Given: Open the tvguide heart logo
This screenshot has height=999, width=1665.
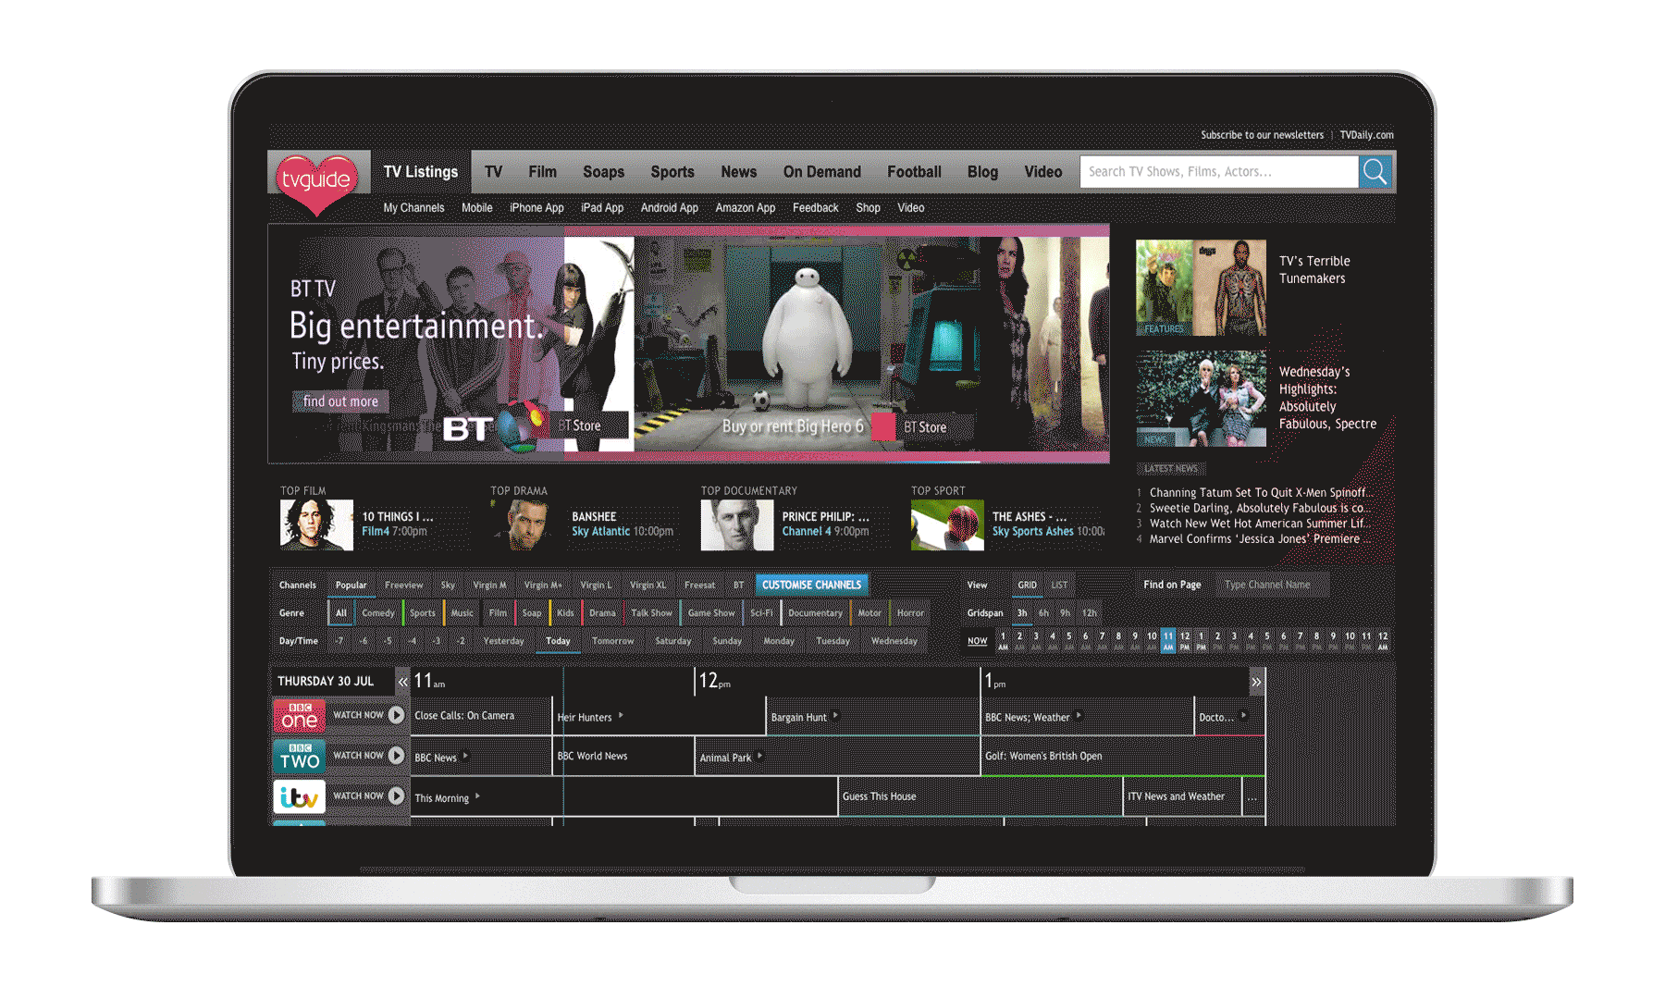Looking at the screenshot, I should (316, 182).
